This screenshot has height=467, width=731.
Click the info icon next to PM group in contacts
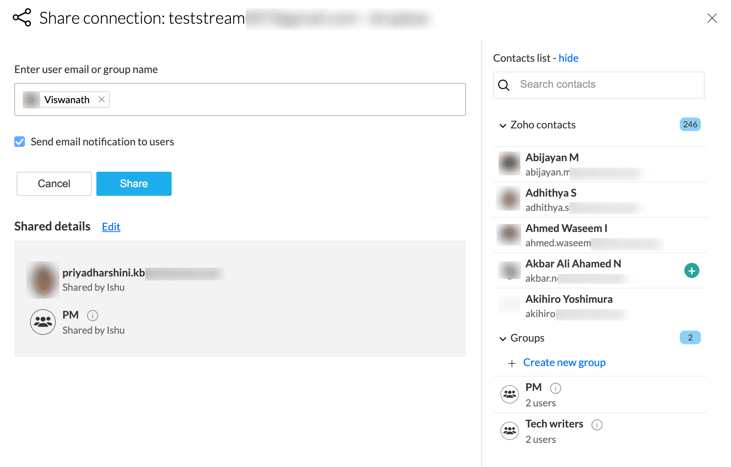555,388
